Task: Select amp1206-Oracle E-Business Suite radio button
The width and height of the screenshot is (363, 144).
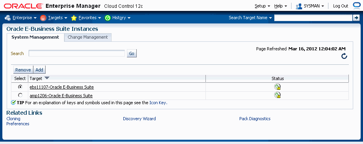Action: click(x=20, y=95)
